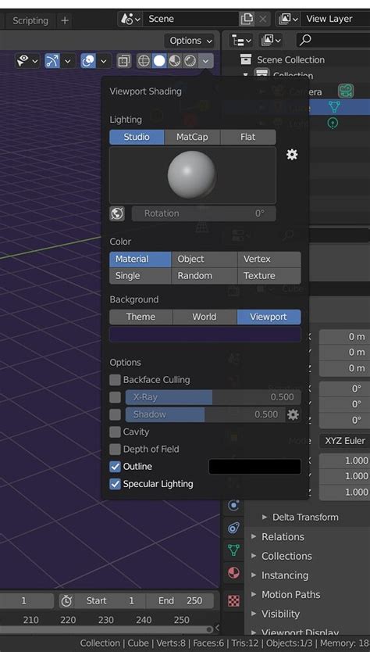Open gizmos dropdown arrow
The width and height of the screenshot is (370, 652).
[68, 61]
